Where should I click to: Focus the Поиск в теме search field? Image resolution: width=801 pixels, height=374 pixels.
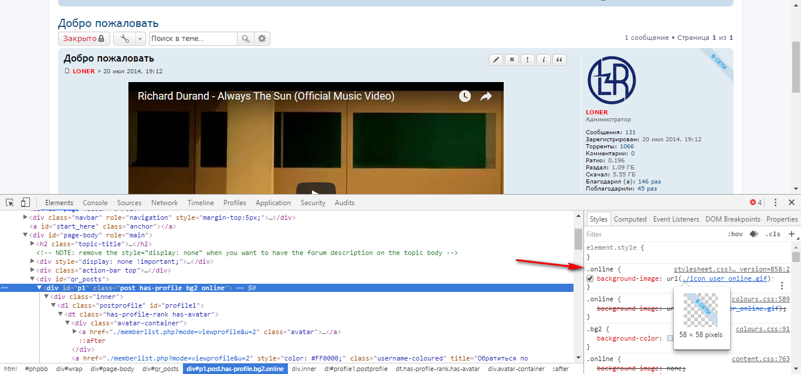point(193,39)
